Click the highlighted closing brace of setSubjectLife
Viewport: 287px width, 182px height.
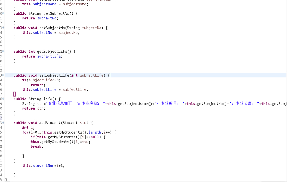[x=15, y=94]
